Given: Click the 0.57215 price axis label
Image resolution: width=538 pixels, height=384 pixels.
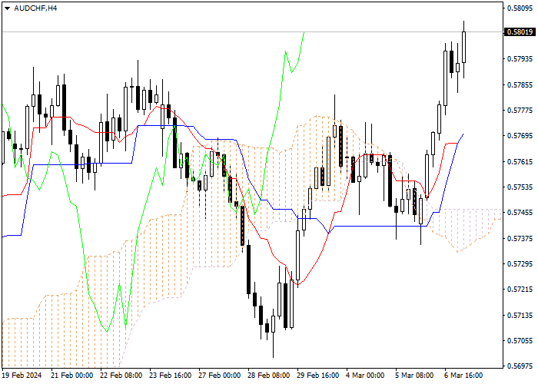Looking at the screenshot, I should pos(520,290).
